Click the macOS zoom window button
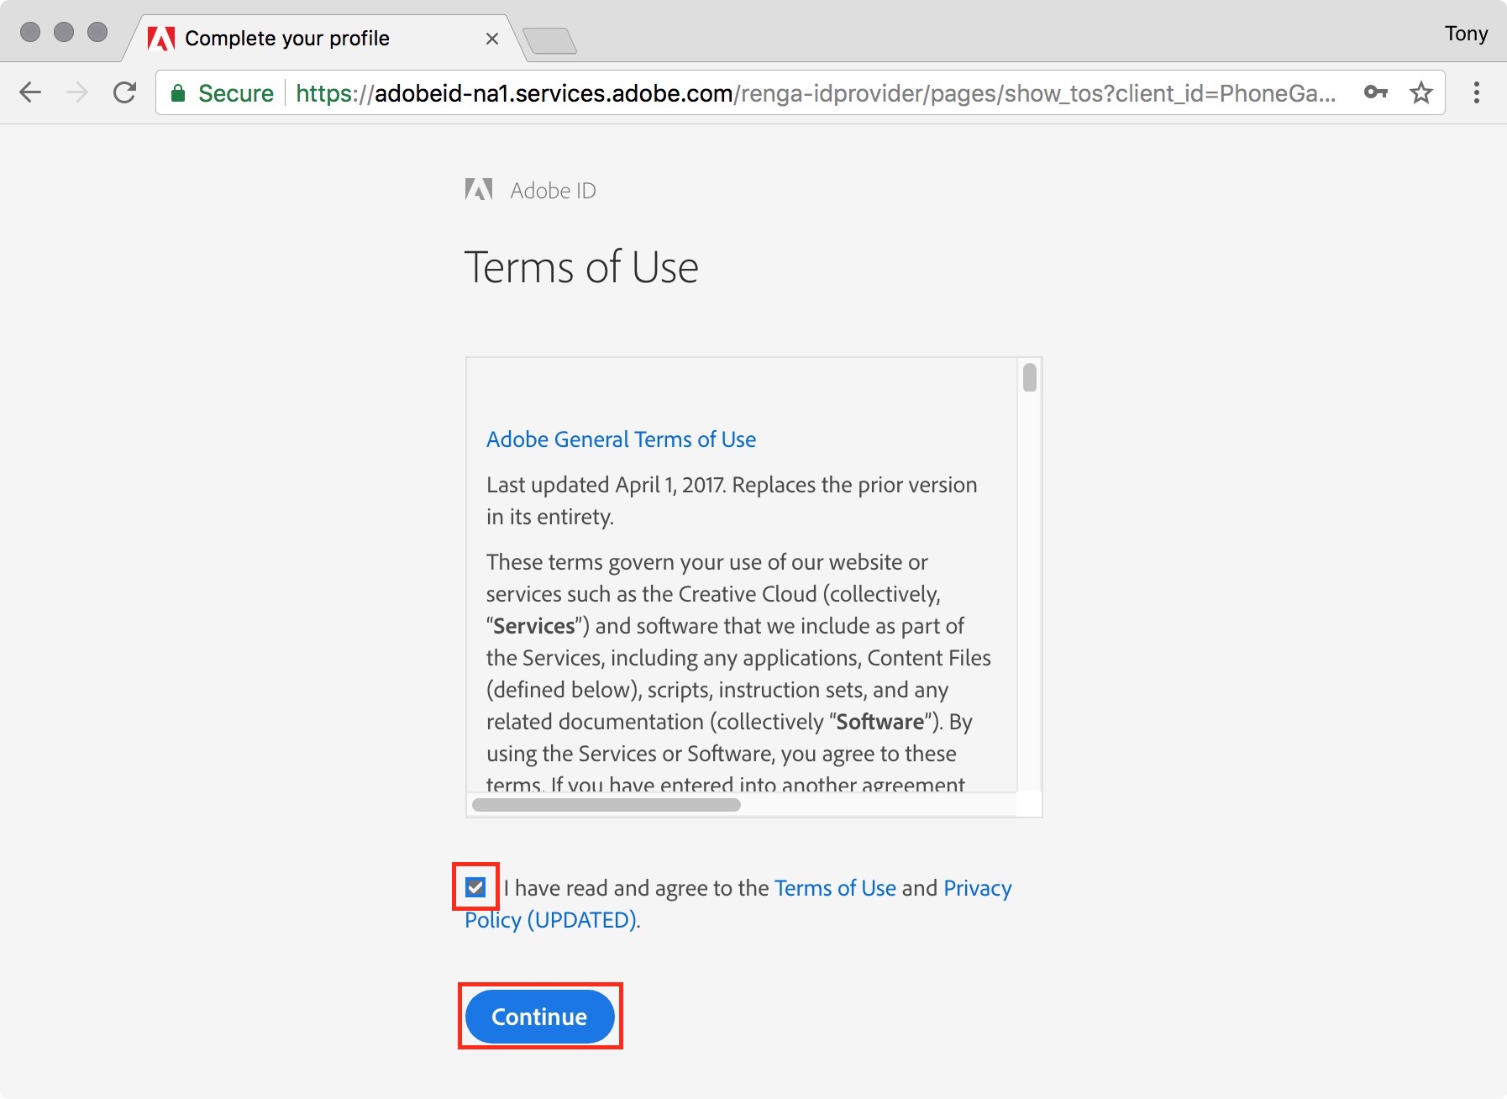Screen dimensions: 1507x1099 [x=97, y=32]
